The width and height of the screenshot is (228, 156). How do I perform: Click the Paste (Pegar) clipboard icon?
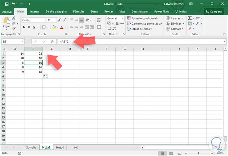pyautogui.click(x=7, y=20)
